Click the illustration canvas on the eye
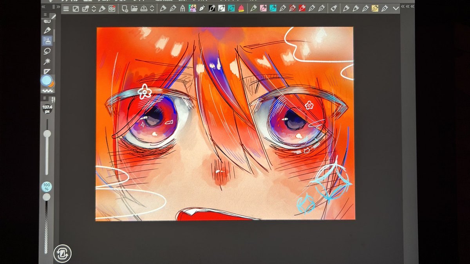 pyautogui.click(x=154, y=119)
